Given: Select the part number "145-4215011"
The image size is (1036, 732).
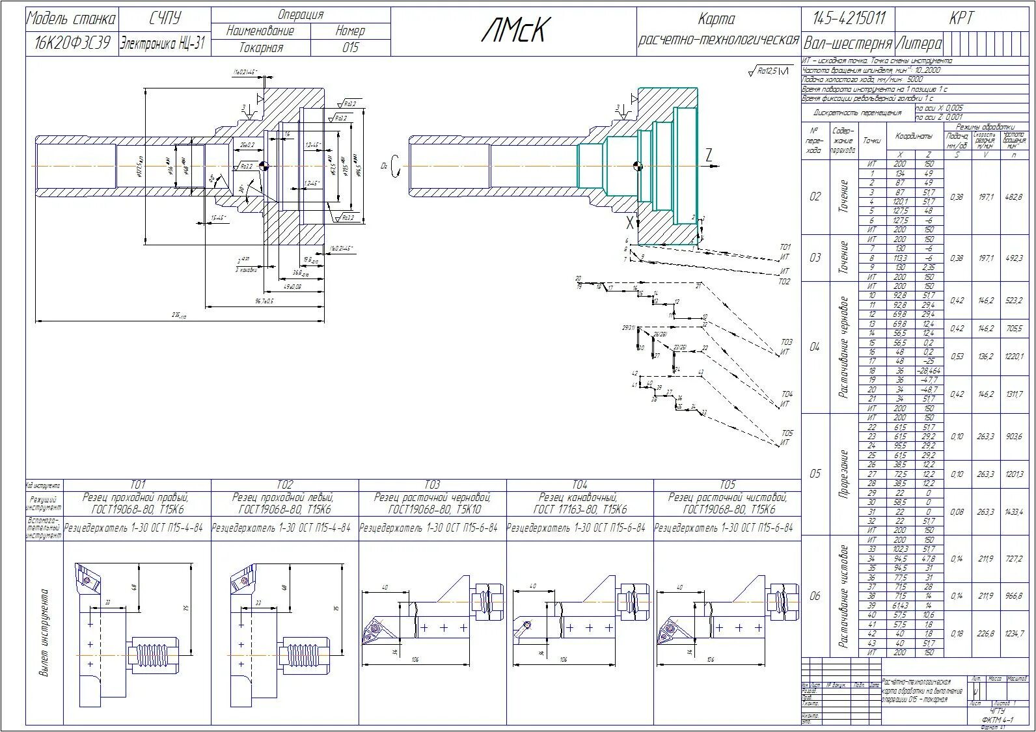Looking at the screenshot, I should click(849, 19).
